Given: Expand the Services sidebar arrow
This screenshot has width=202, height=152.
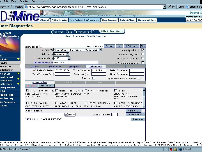Looking at the screenshot, I should pyautogui.click(x=18, y=84).
